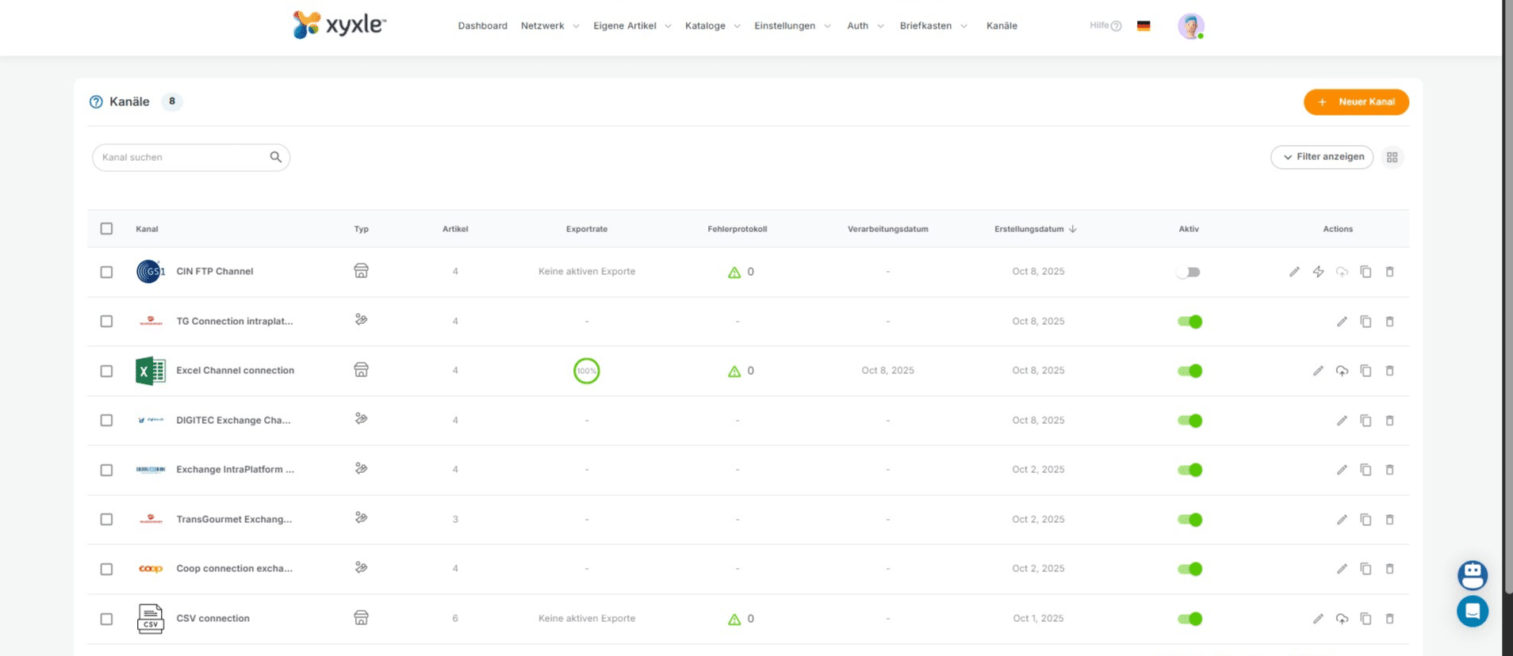The image size is (1513, 656).
Task: Click the Kanal suchen search field
Action: point(182,158)
